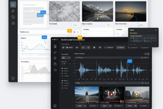163x109 pixels.
Task: Select the tag tool in the dark sidebar
Action: tap(55, 52)
